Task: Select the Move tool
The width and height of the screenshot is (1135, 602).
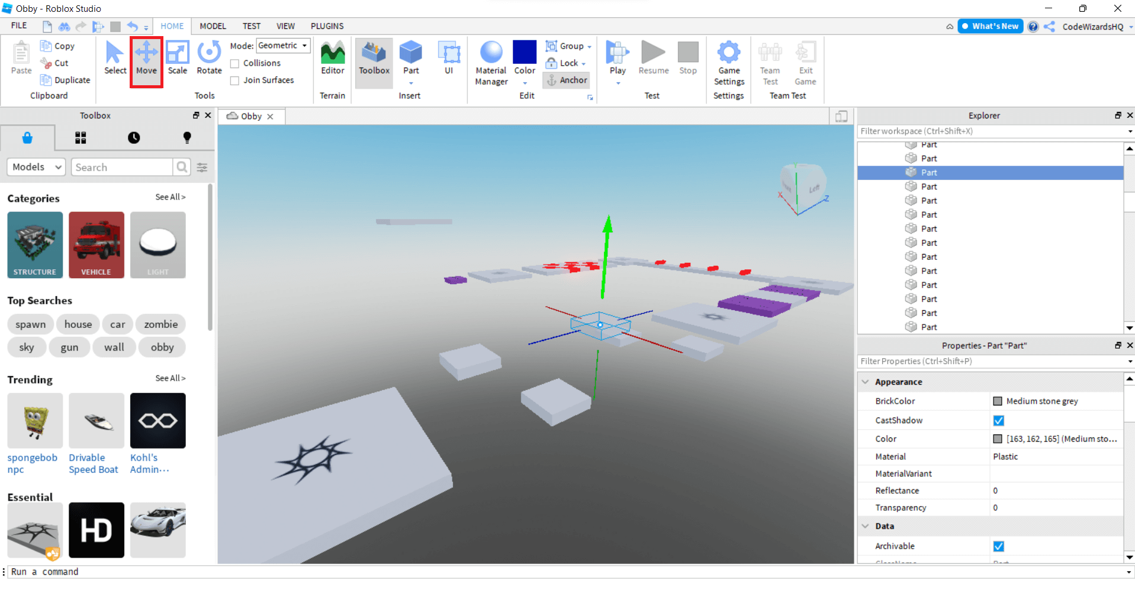Action: [x=146, y=61]
